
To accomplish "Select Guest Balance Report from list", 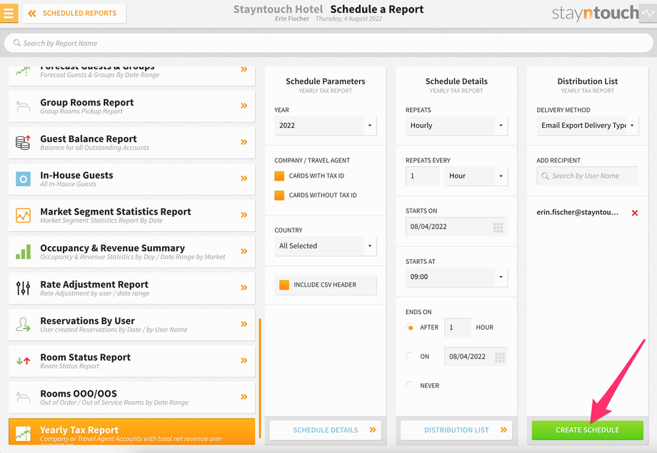I will [131, 143].
